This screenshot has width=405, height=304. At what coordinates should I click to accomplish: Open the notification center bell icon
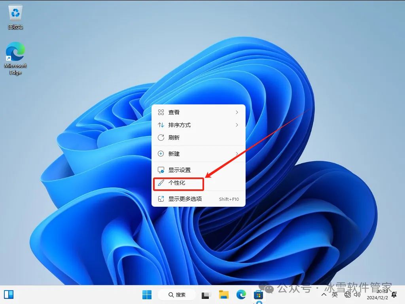click(x=394, y=295)
